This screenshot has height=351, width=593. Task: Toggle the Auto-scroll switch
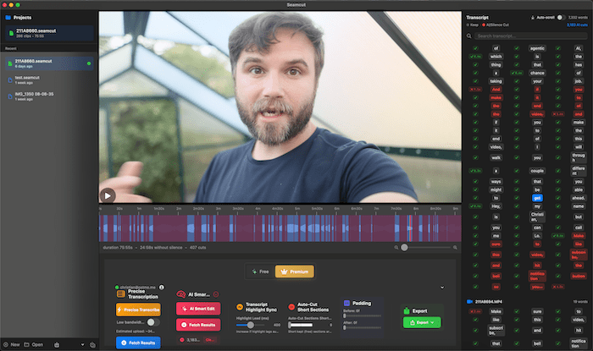tap(561, 17)
